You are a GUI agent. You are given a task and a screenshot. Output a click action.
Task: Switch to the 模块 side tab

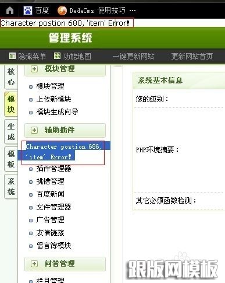tap(11, 104)
